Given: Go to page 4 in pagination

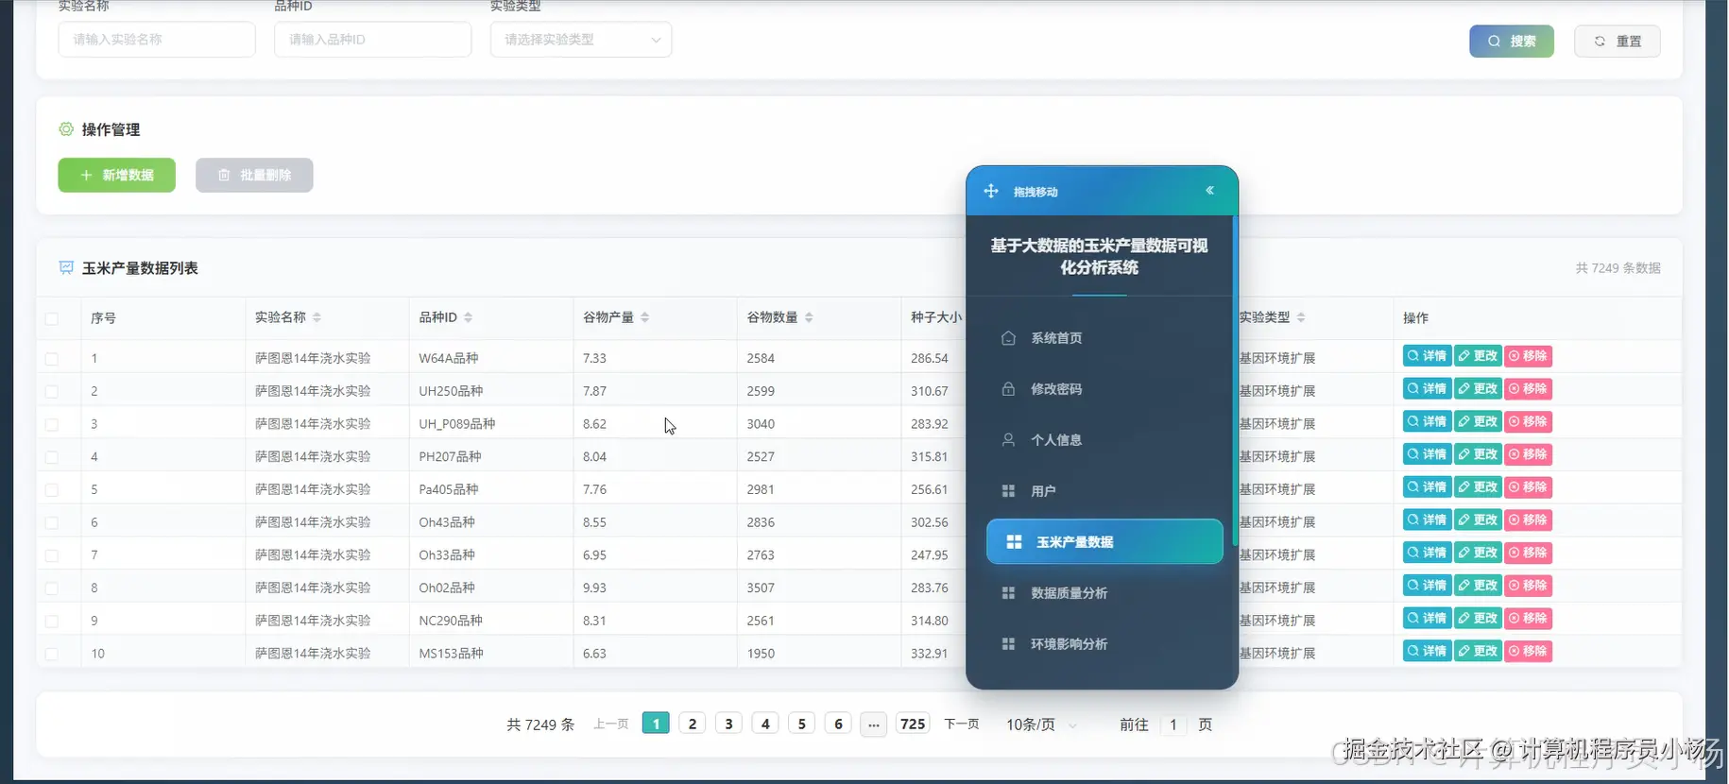Looking at the screenshot, I should pos(765,724).
